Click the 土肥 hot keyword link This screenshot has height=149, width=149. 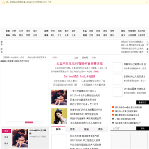pyautogui.click(x=76, y=58)
